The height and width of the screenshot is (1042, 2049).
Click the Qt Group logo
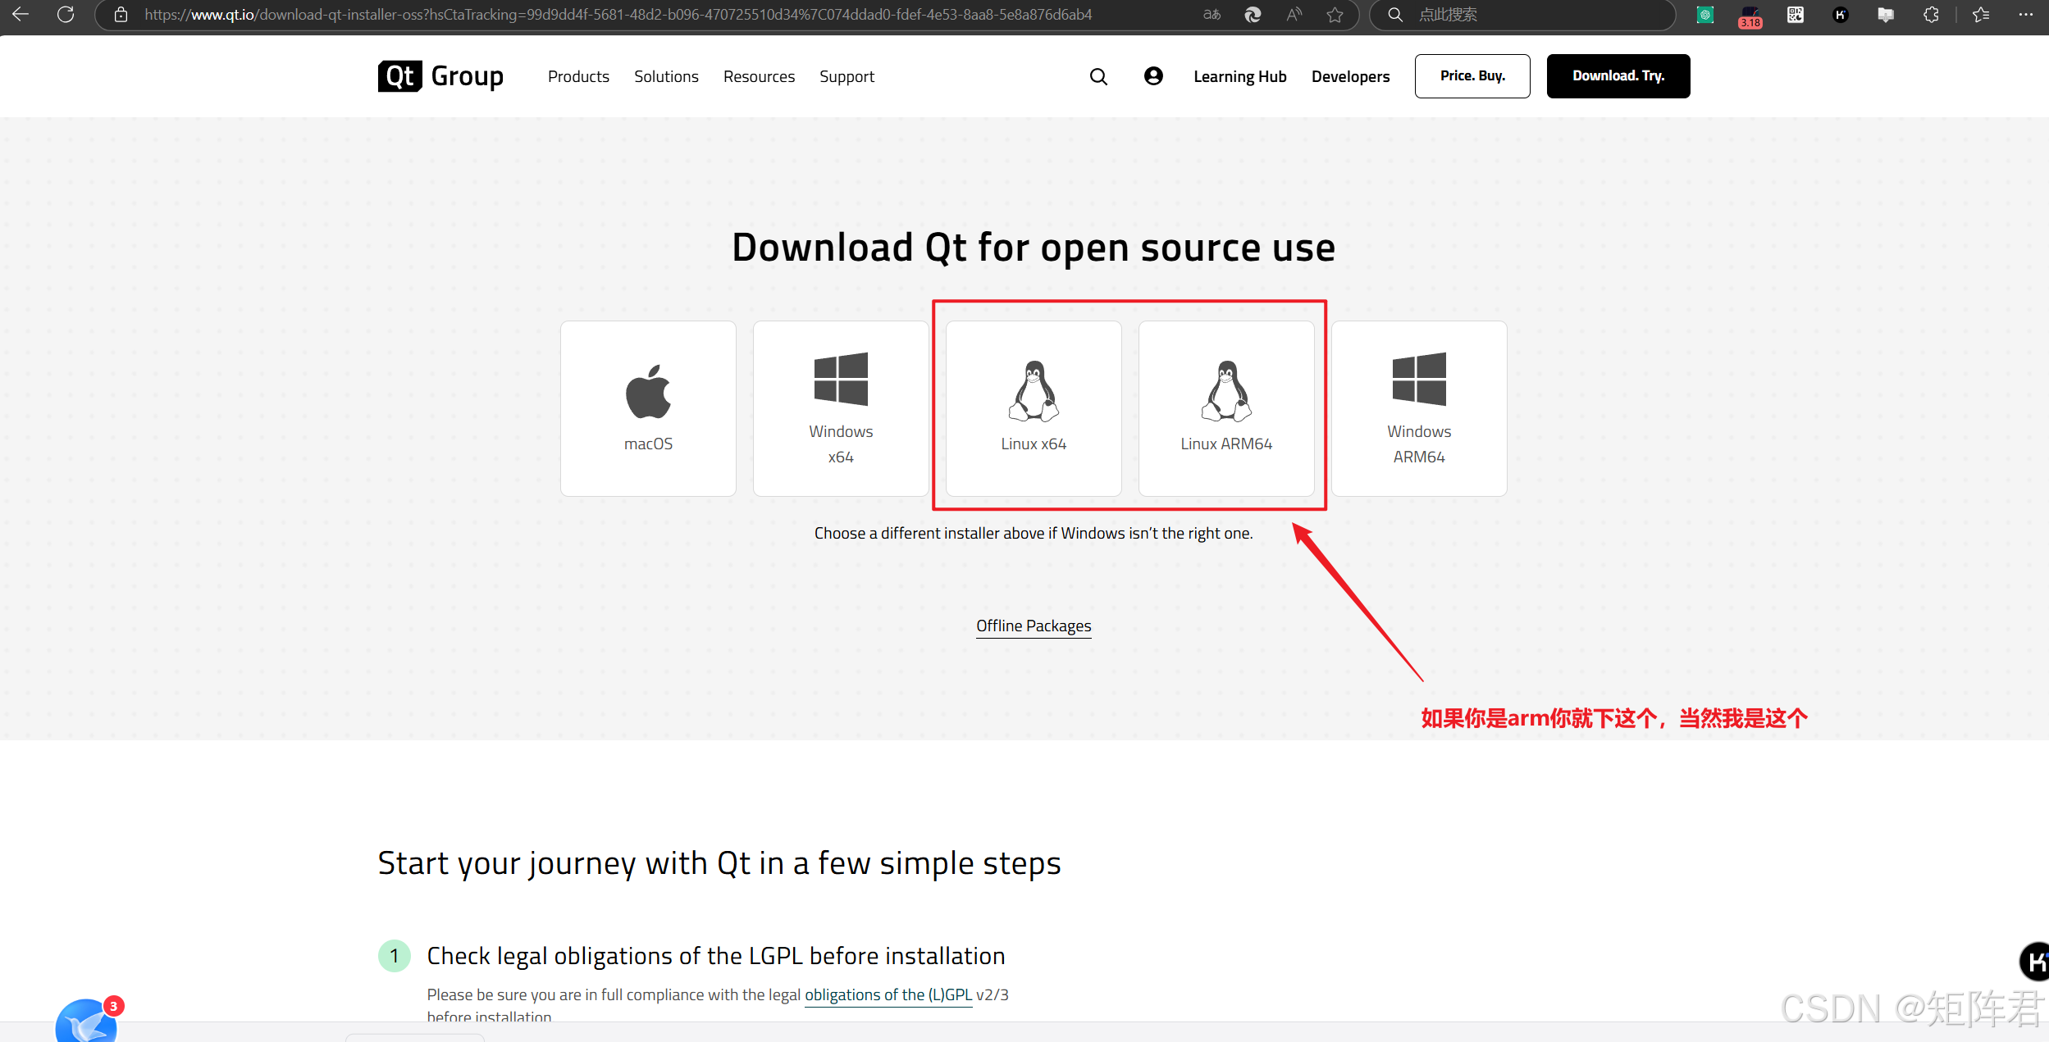(x=440, y=76)
